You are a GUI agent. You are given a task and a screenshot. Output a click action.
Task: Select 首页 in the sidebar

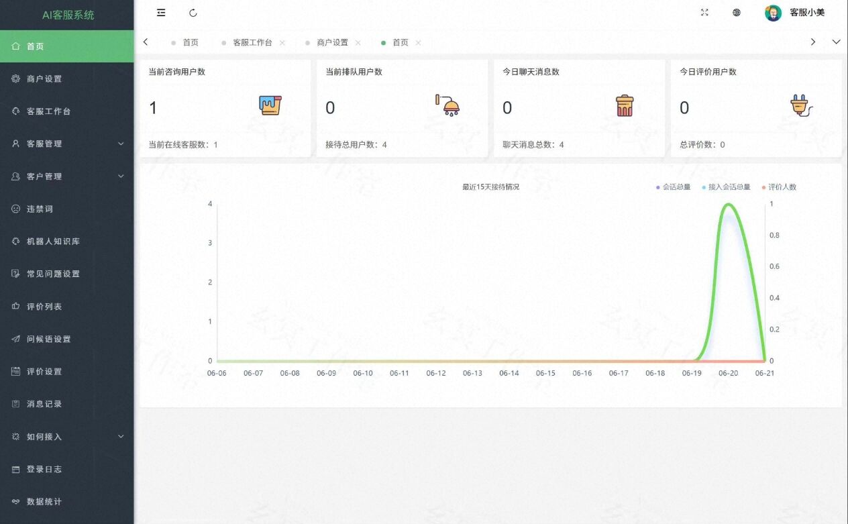(67, 46)
